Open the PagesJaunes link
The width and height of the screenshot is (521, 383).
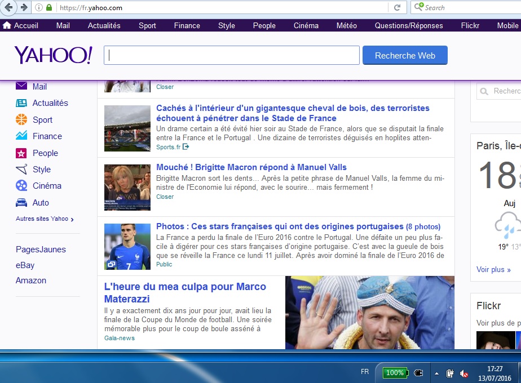[x=41, y=250]
